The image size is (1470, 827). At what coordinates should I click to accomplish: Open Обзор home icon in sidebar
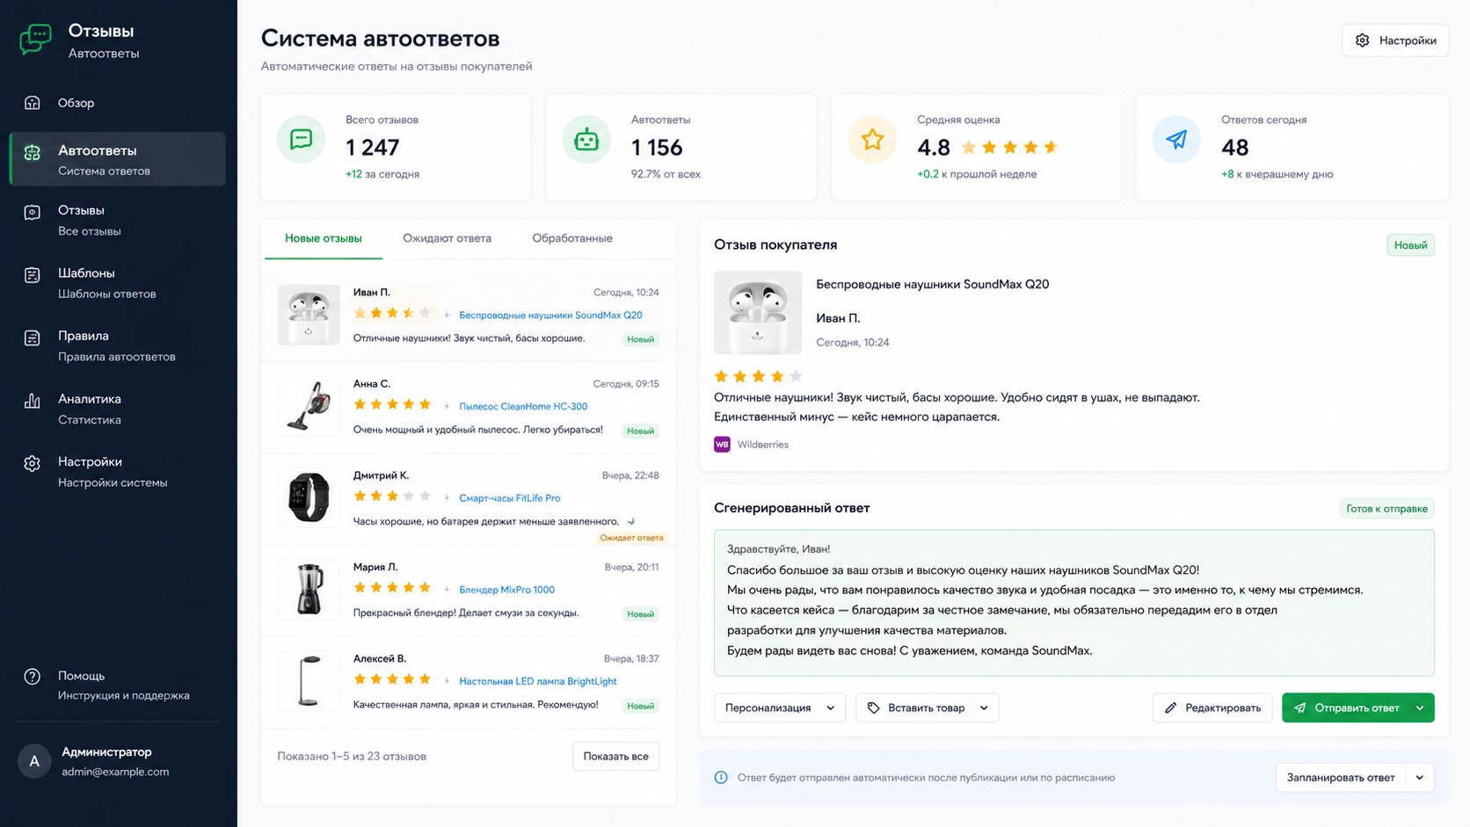coord(33,103)
